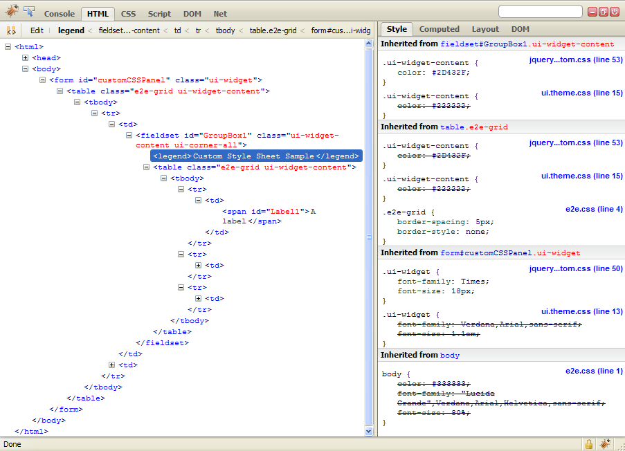Switch to the Computed style tab

(x=439, y=29)
